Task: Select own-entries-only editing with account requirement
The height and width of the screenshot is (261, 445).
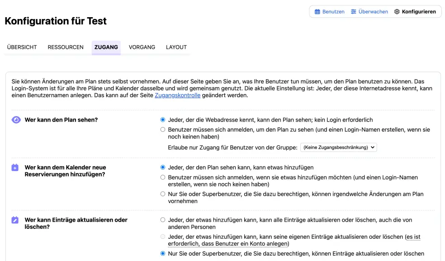Action: pos(163,236)
